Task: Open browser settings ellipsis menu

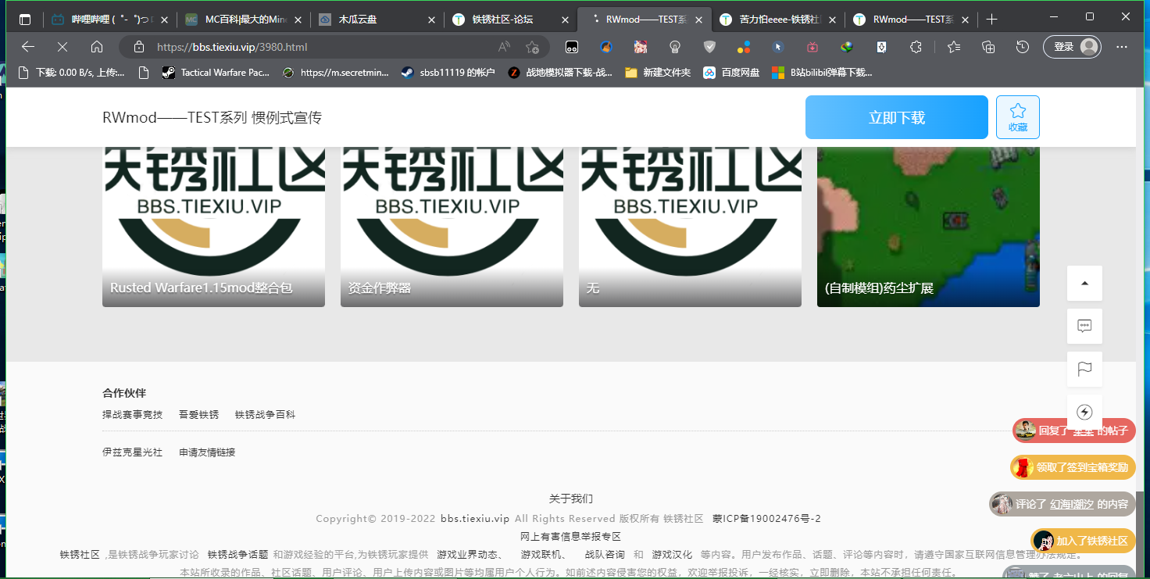Action: (x=1122, y=47)
